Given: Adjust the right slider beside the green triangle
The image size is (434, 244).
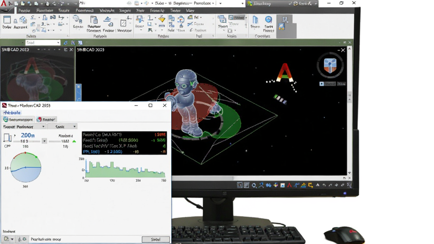Looking at the screenshot, I should (x=60, y=141).
